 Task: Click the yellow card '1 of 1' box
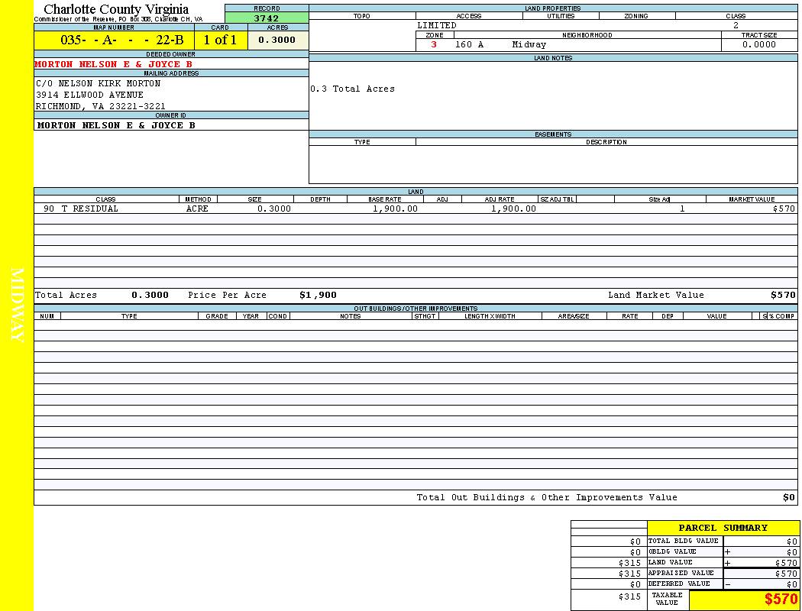tap(220, 40)
